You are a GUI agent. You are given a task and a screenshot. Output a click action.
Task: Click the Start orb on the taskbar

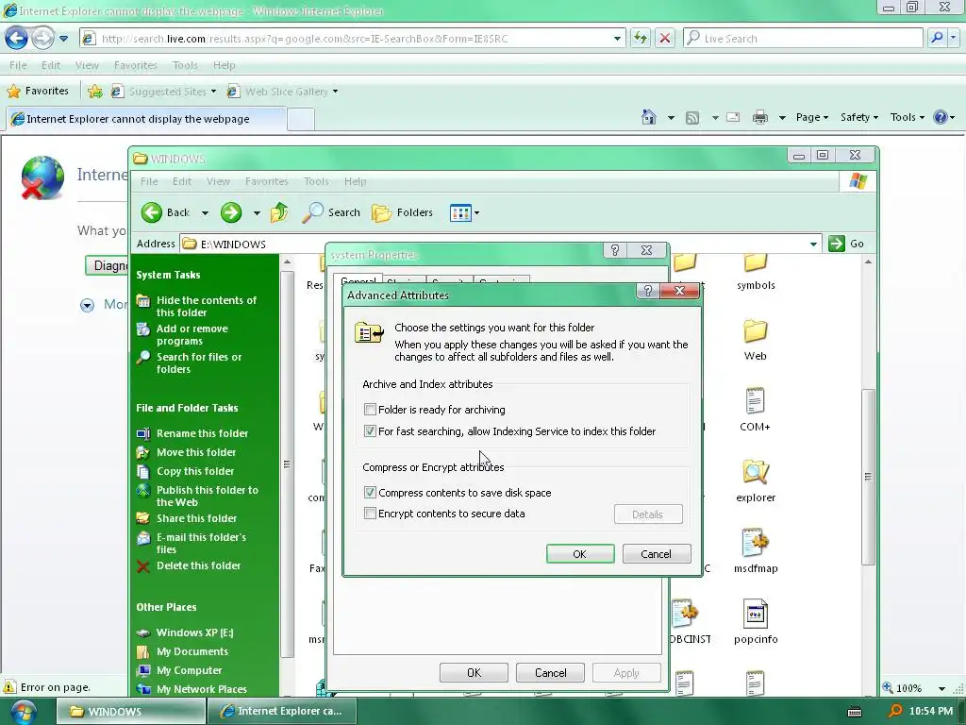point(23,712)
